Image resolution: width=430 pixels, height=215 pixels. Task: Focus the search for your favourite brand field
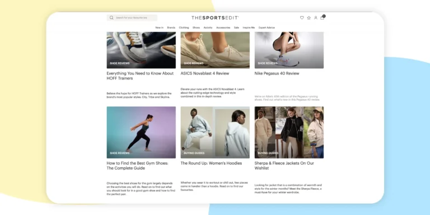coord(132,18)
